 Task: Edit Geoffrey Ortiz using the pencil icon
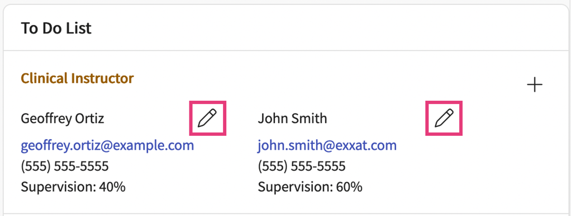tap(207, 118)
